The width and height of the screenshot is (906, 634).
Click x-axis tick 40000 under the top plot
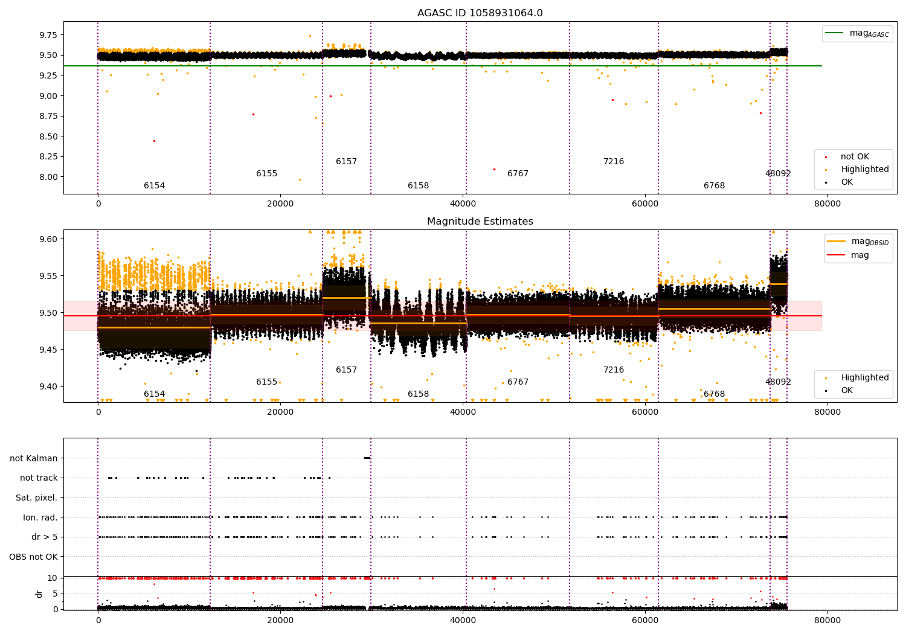point(463,204)
